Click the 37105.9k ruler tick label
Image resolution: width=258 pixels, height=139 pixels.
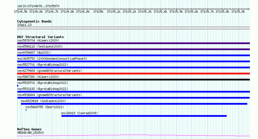(238, 12)
